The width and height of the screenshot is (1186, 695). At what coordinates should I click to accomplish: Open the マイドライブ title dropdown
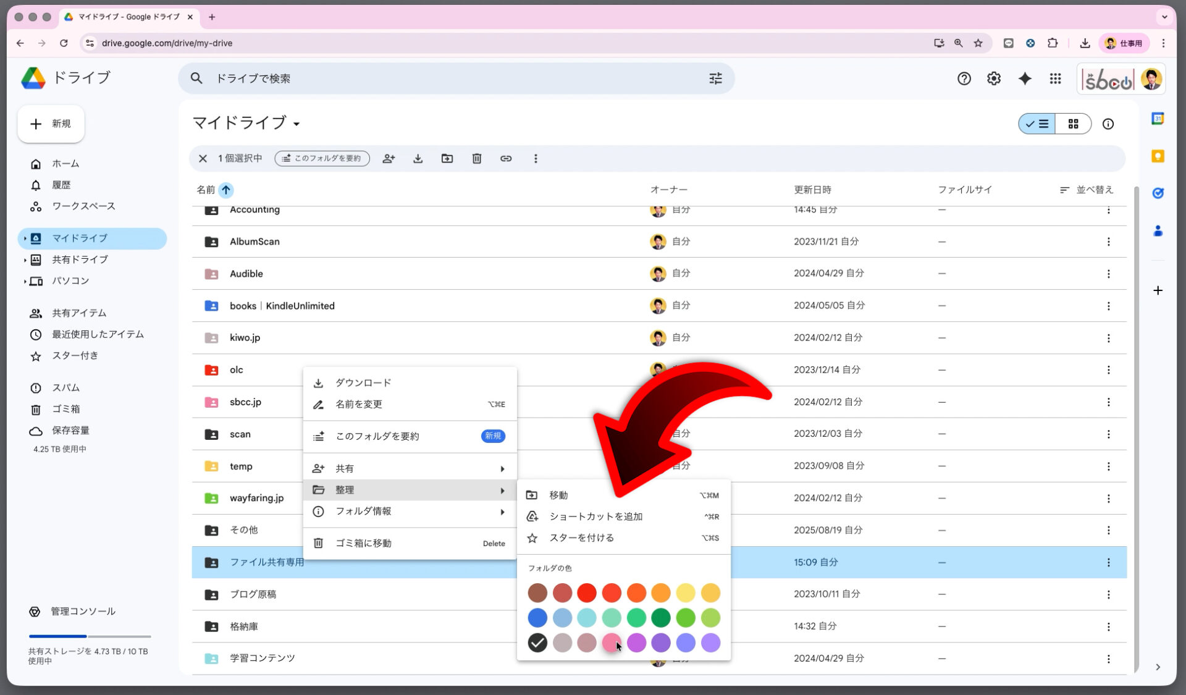click(297, 124)
